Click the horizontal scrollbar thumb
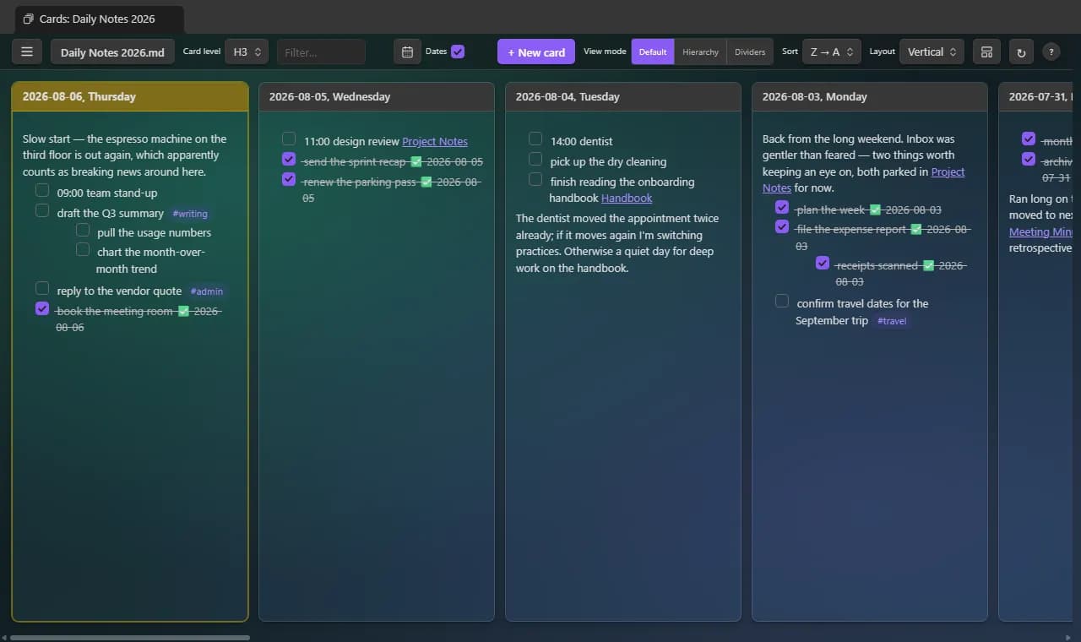The image size is (1081, 642). click(130, 638)
